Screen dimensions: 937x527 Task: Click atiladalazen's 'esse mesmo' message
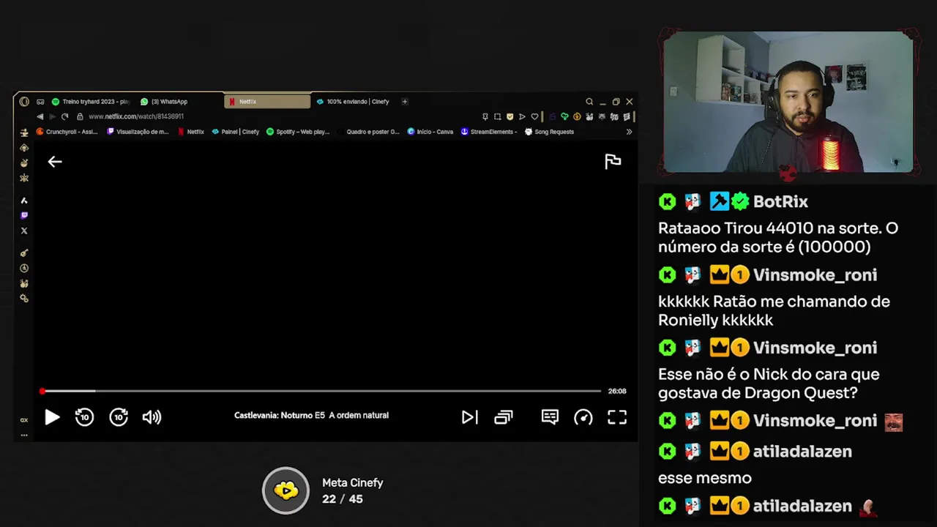(x=705, y=478)
